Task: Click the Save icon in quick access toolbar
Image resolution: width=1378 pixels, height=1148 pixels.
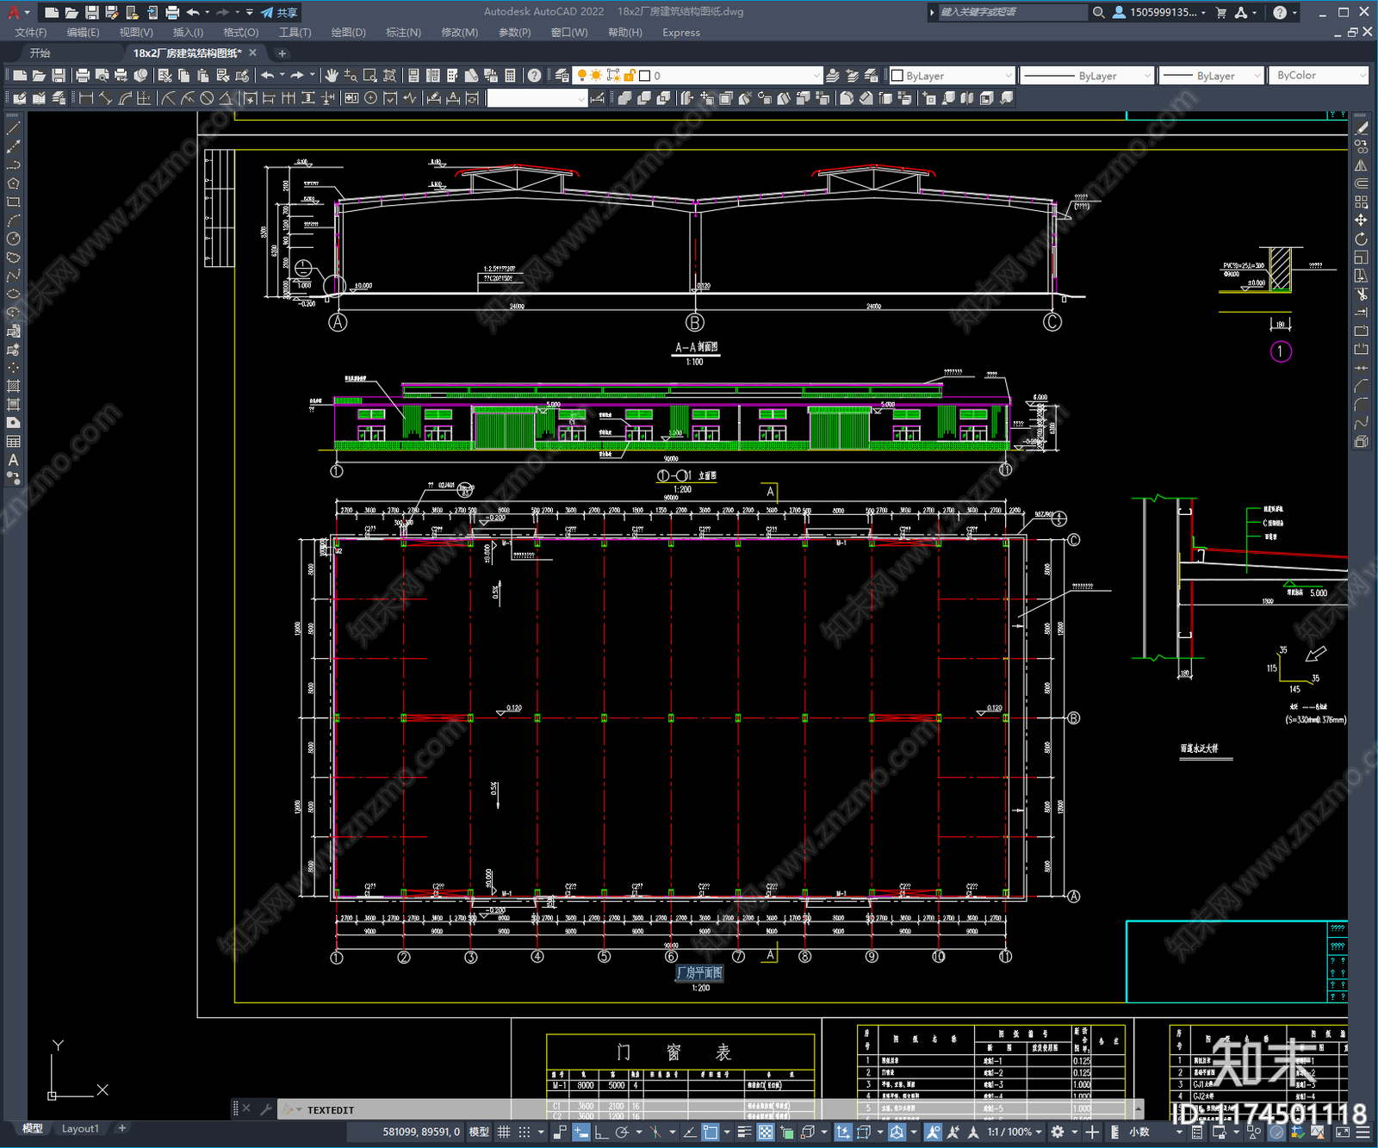Action: 91,12
